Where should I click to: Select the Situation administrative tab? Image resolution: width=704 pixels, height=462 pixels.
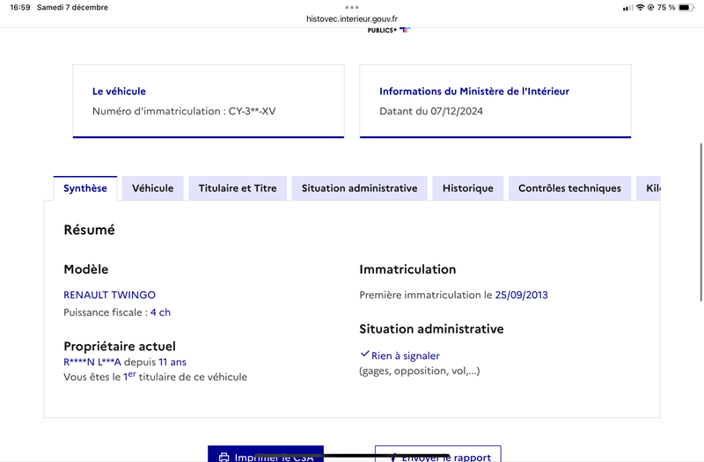359,188
